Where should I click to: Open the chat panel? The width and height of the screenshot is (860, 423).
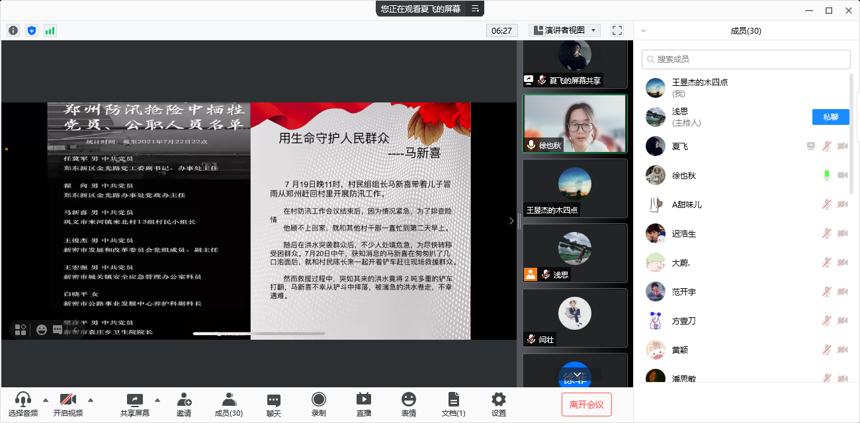pos(274,404)
